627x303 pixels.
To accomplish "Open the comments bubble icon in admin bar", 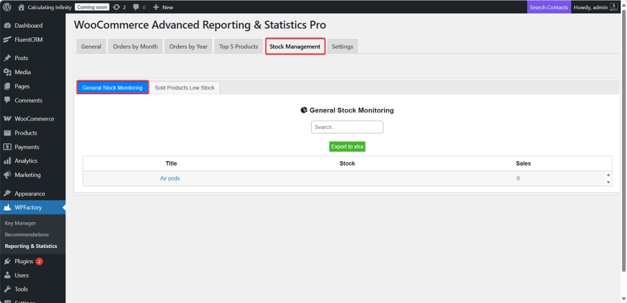I will point(136,7).
